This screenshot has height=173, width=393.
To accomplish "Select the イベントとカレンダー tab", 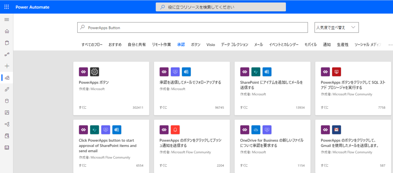I will [284, 45].
